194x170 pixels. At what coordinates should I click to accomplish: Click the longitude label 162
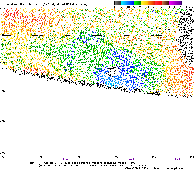[x=154, y=157]
